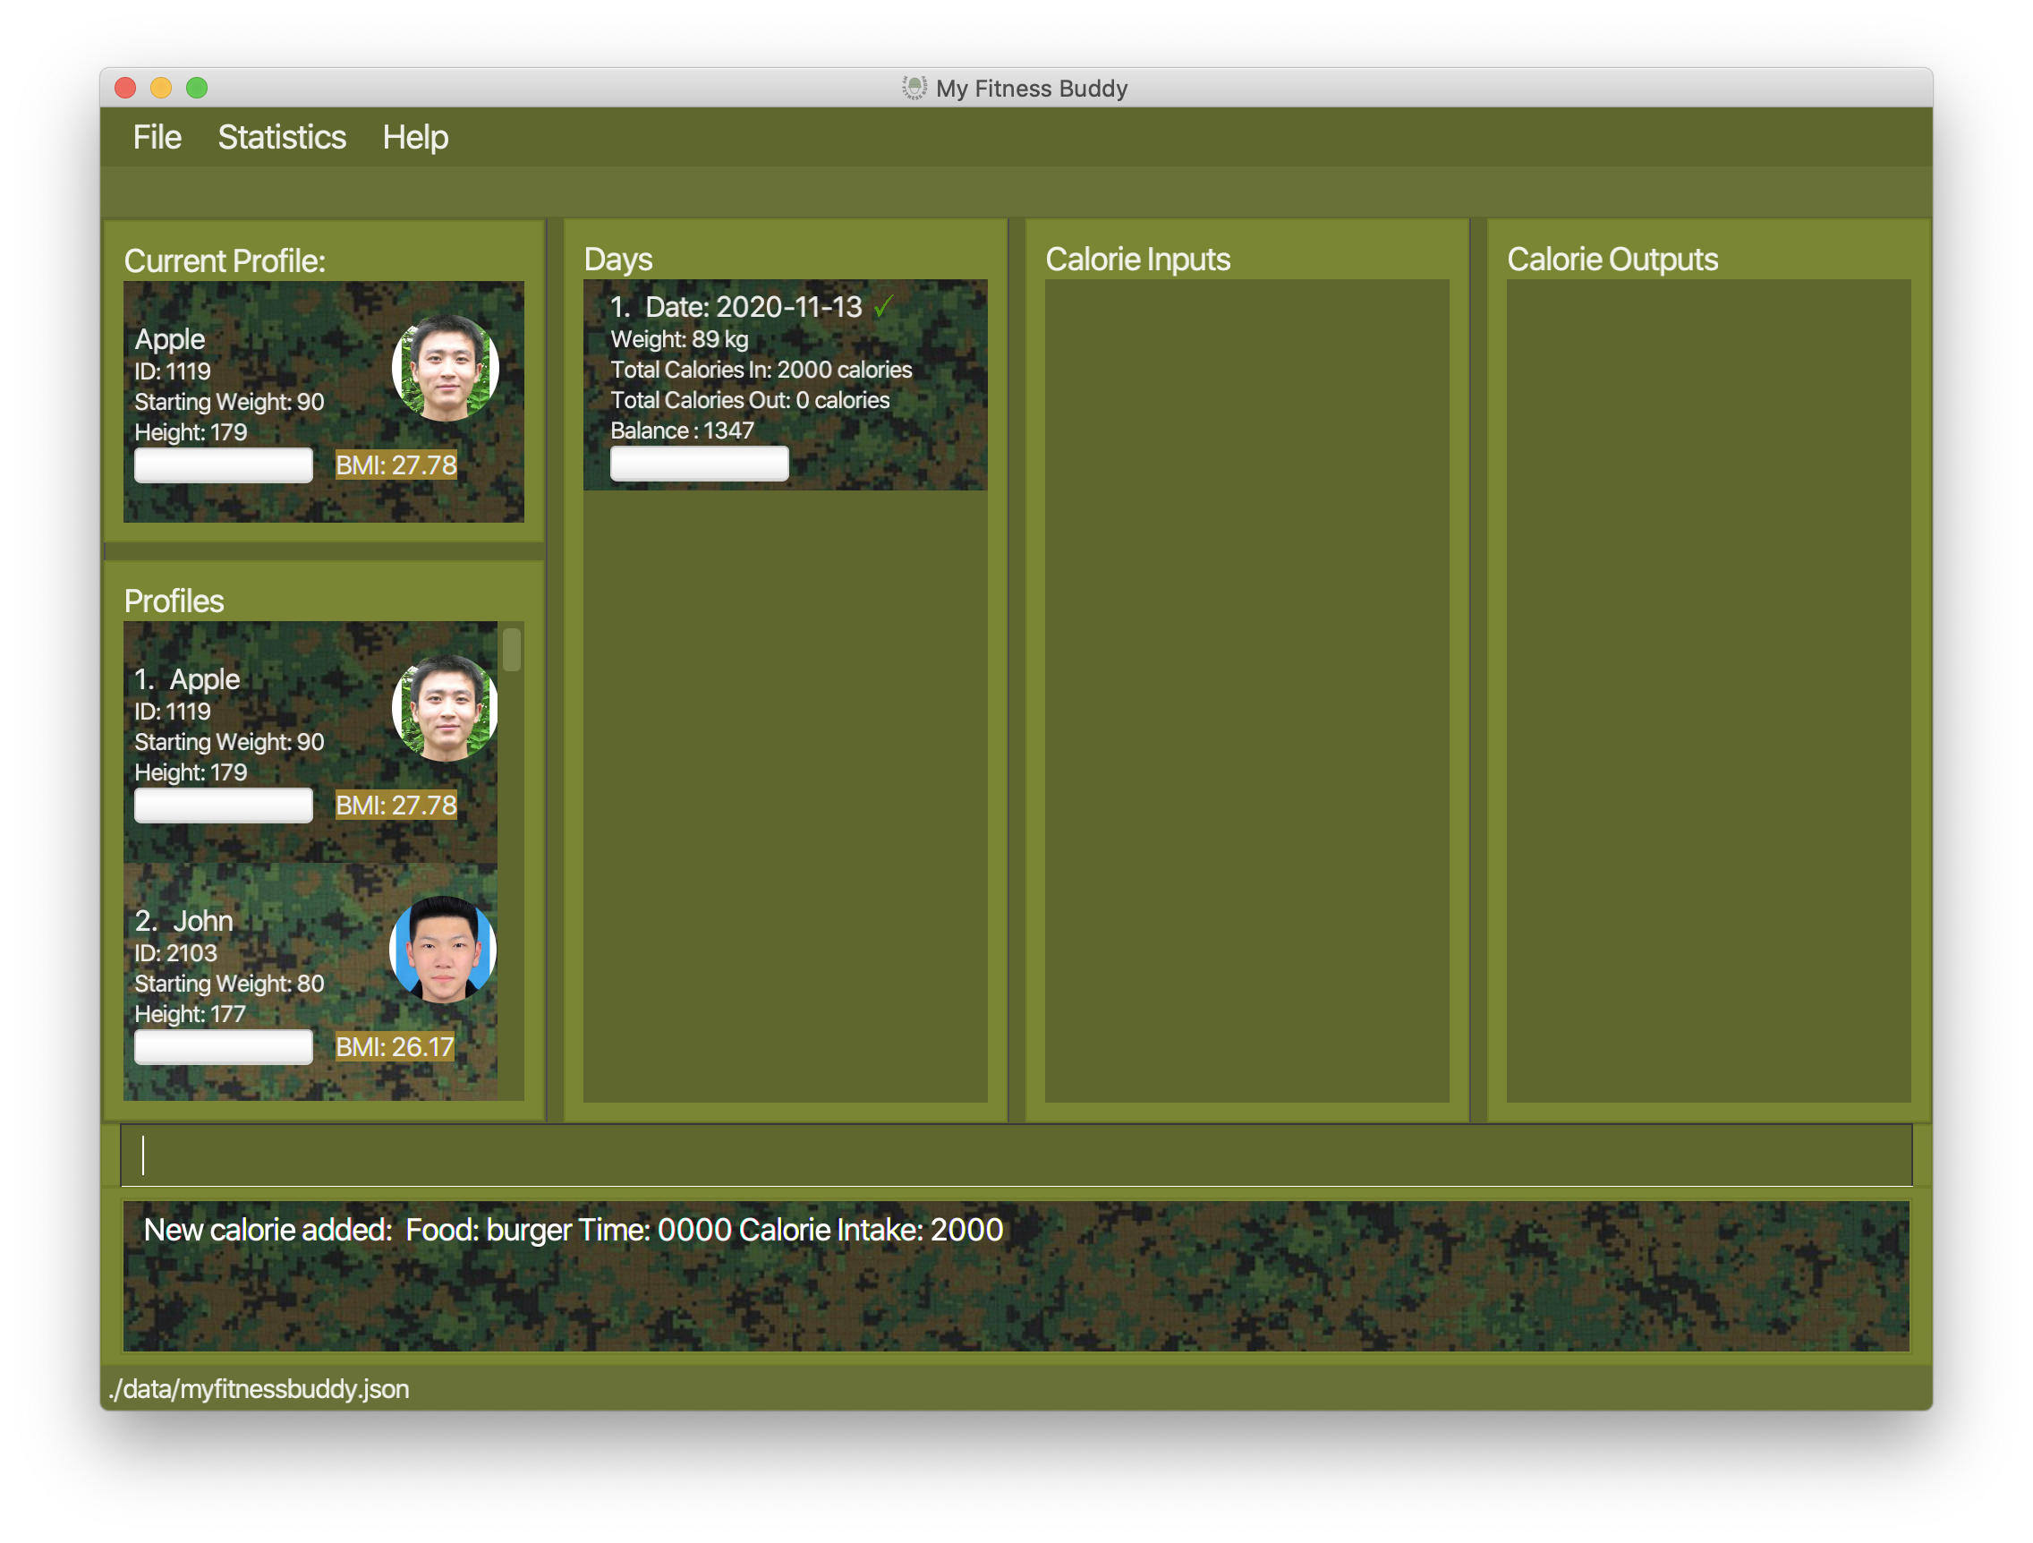The image size is (2033, 1543).
Task: Click the green macOS zoom window button
Action: coord(197,89)
